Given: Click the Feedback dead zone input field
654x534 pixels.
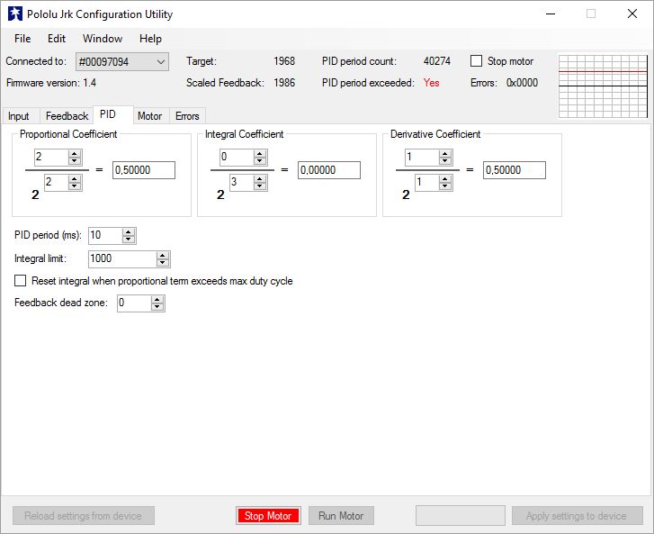Looking at the screenshot, I should (134, 303).
